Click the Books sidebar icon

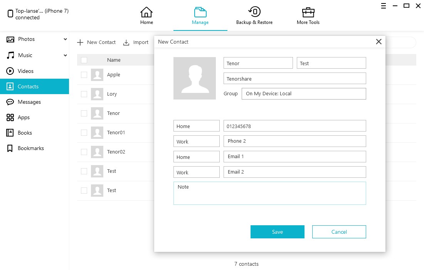(x=10, y=133)
